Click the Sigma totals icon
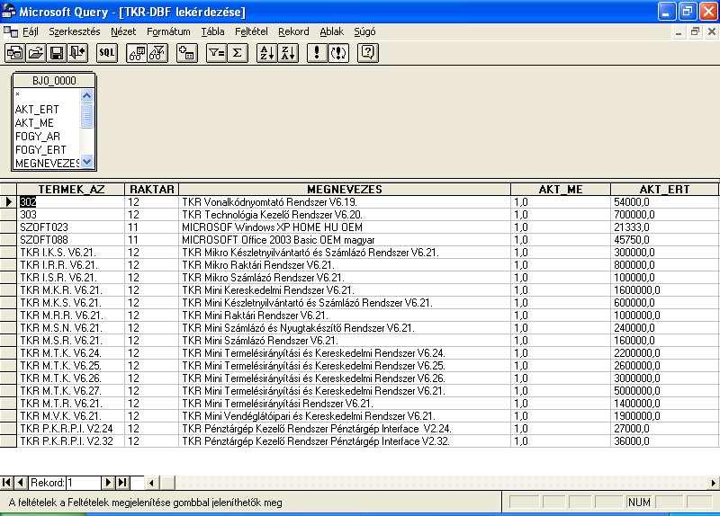This screenshot has width=720, height=516. pos(238,53)
